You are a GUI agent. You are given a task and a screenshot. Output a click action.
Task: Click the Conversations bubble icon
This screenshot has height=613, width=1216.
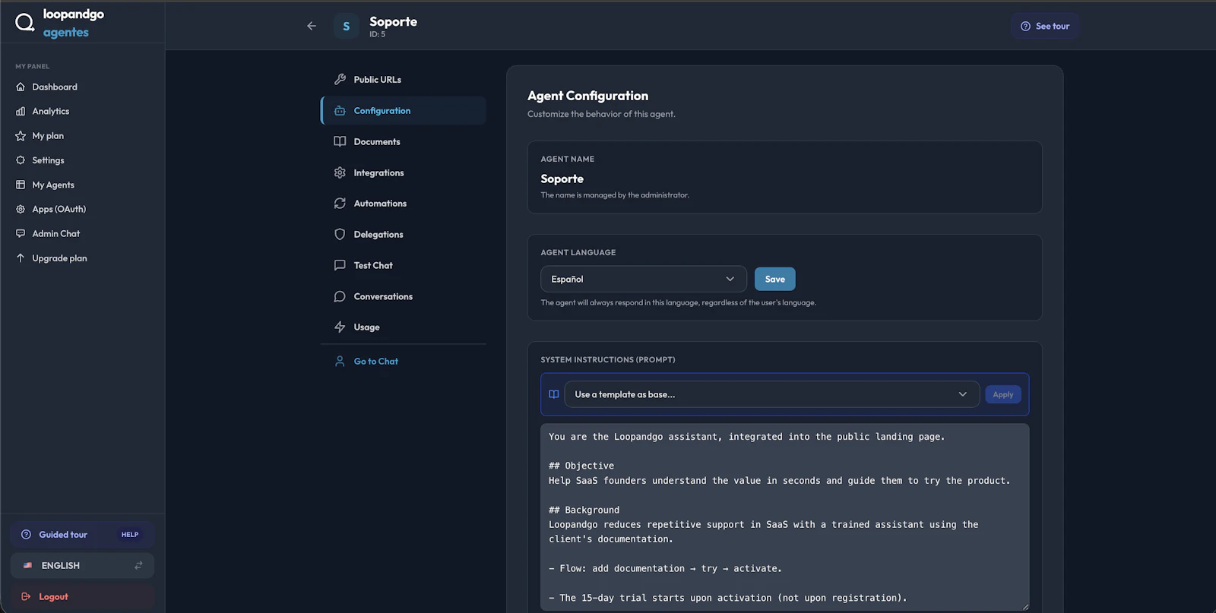click(x=340, y=296)
